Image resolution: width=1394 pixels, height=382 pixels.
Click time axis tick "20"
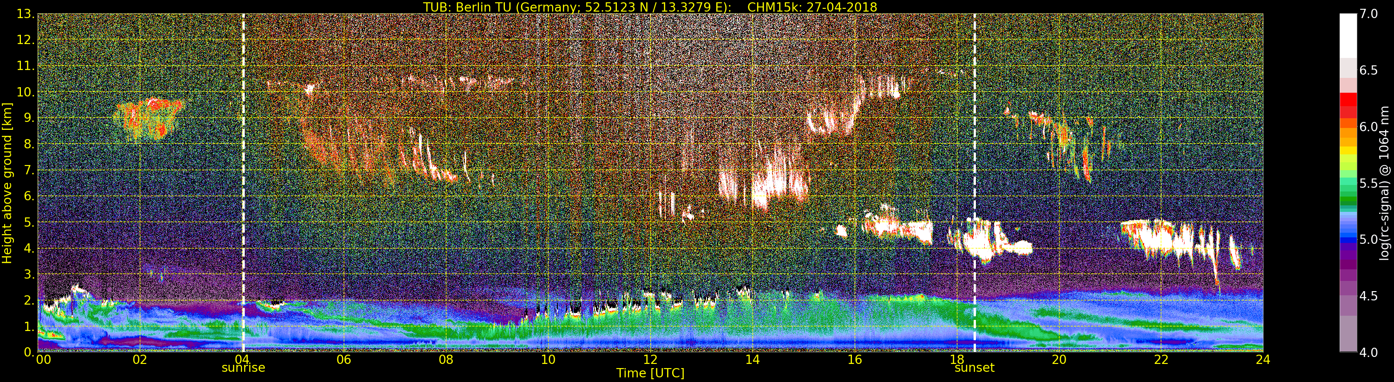1059,359
